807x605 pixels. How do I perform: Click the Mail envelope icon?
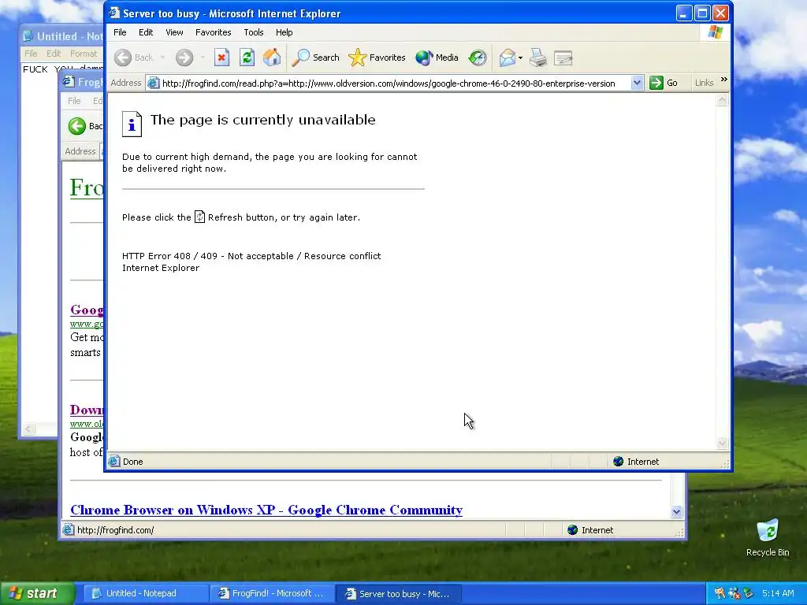(x=508, y=58)
